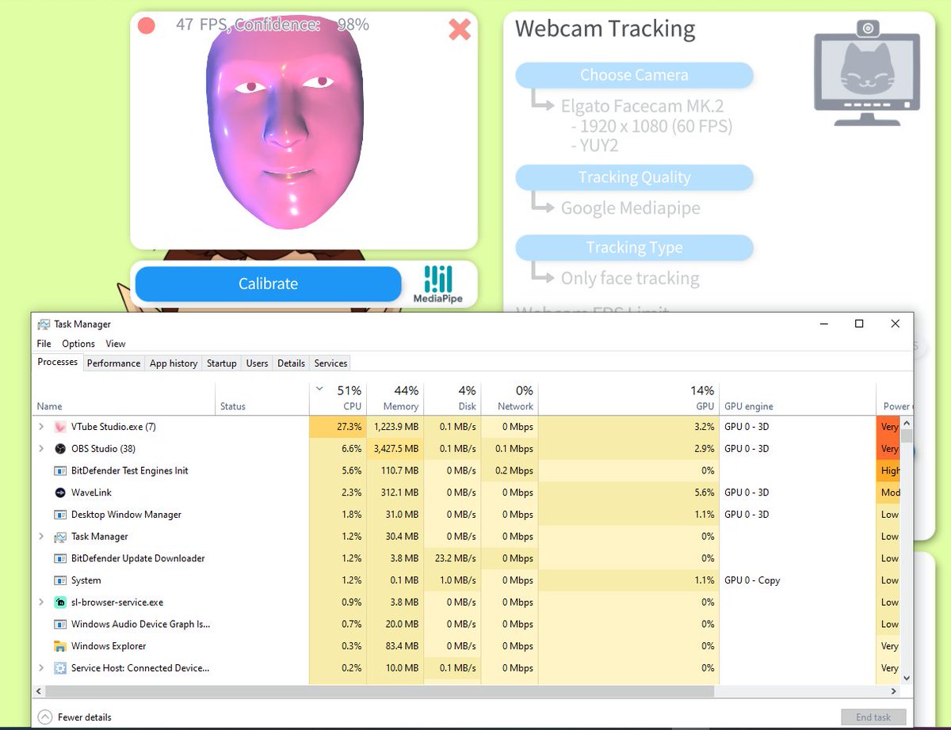Click VTube Studio's 27.3% CPU value

coord(349,427)
